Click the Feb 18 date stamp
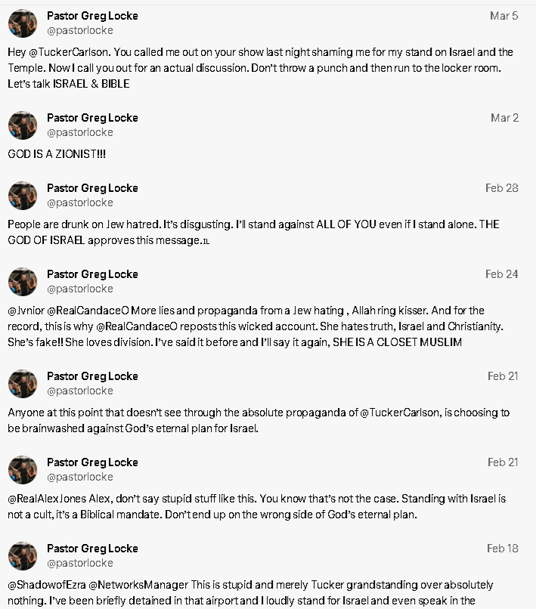 pyautogui.click(x=503, y=549)
